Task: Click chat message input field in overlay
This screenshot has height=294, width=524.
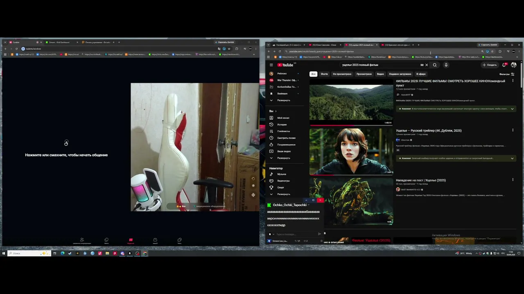Action: coord(296,234)
